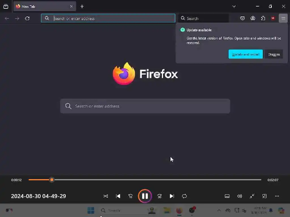Open the Windows Start menu
290x217 pixels.
91,210
